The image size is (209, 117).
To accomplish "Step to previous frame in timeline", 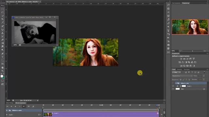I will tap(11, 106).
